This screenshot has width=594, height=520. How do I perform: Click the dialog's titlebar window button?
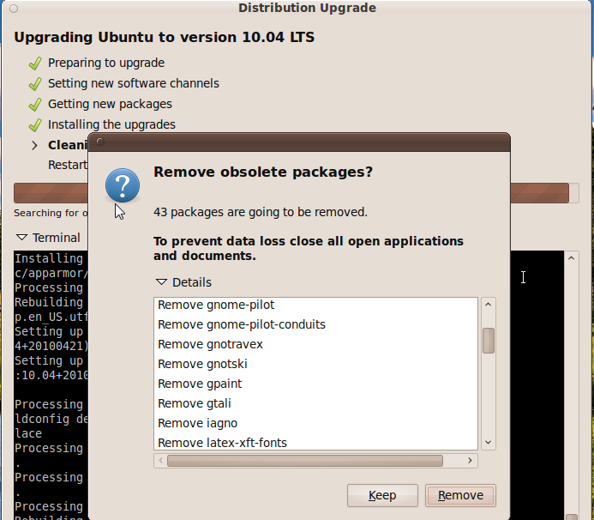[x=100, y=142]
